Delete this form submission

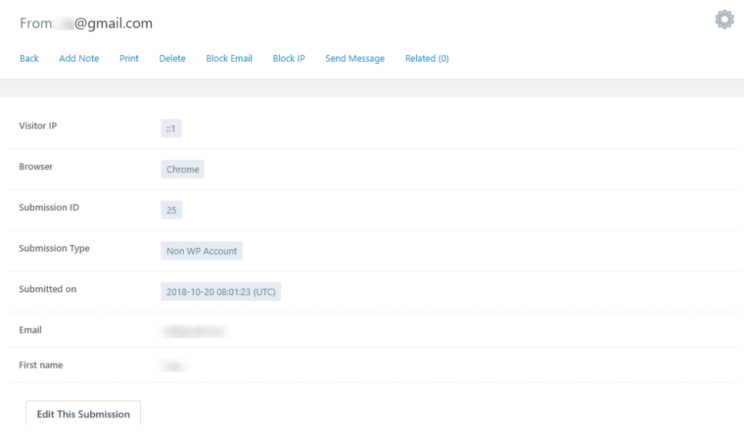click(x=172, y=58)
